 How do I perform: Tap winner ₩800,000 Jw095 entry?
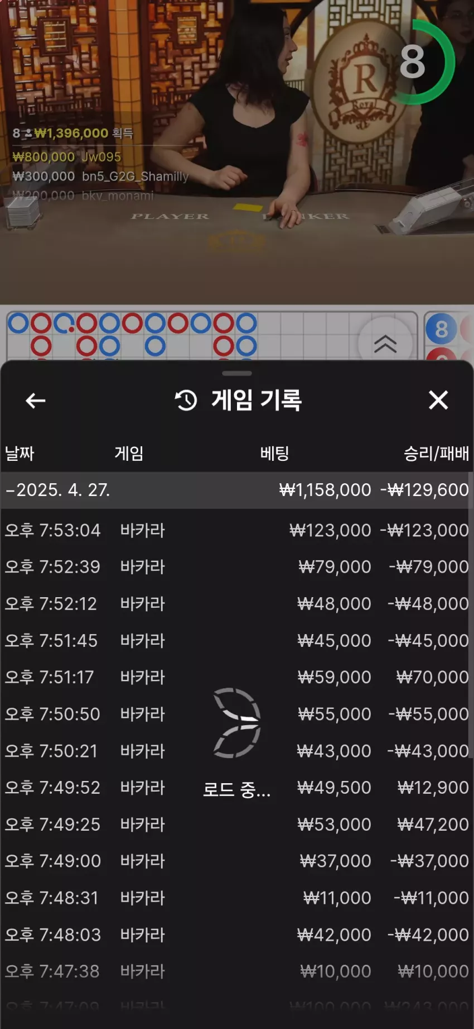click(x=67, y=157)
